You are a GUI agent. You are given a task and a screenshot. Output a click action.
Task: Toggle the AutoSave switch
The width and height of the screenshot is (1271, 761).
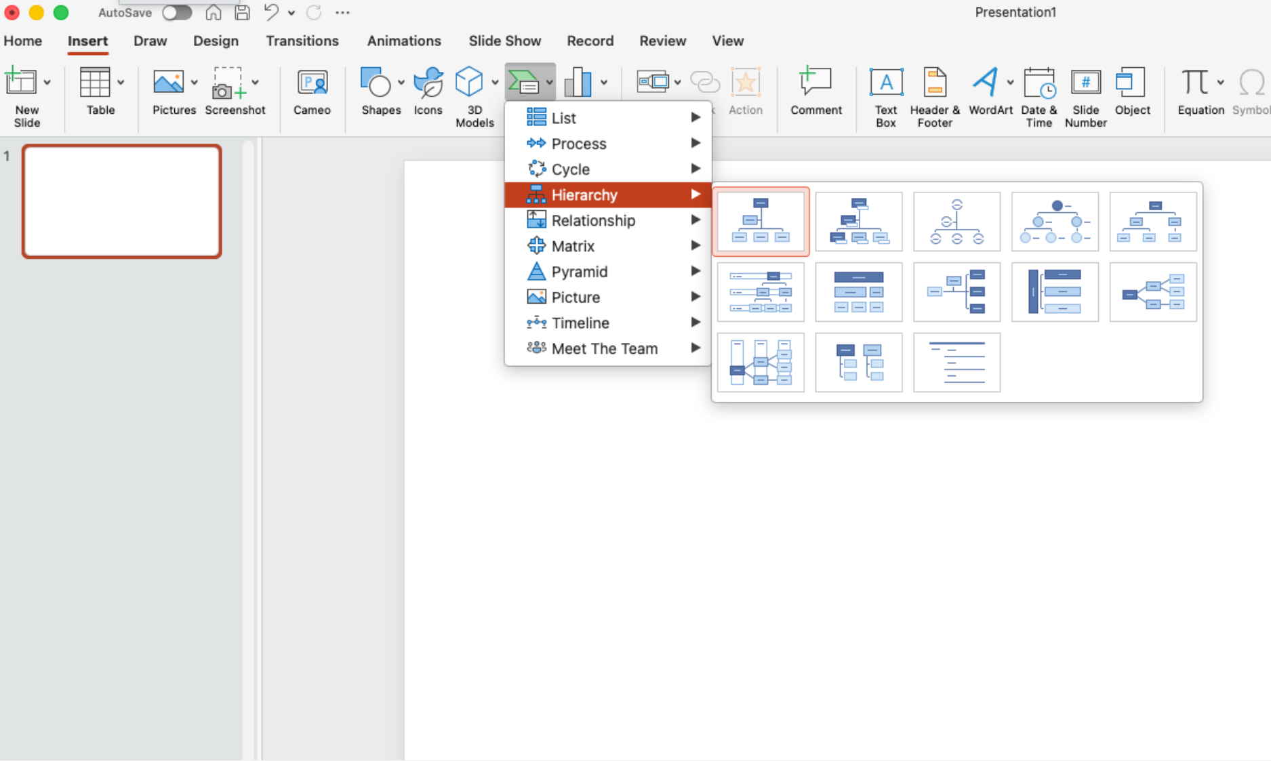(177, 13)
